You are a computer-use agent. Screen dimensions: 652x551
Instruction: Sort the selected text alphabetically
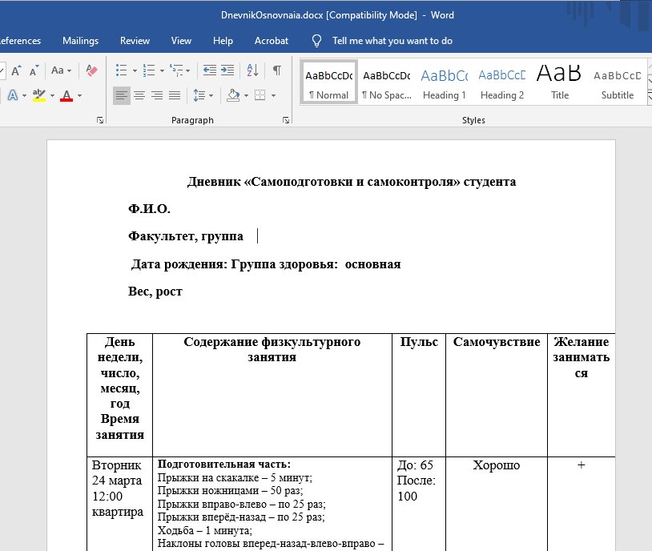tap(253, 70)
